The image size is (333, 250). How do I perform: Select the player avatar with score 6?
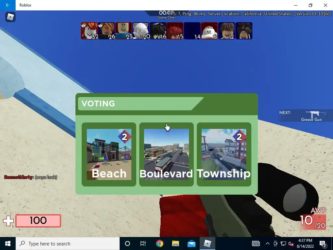pyautogui.click(x=209, y=31)
